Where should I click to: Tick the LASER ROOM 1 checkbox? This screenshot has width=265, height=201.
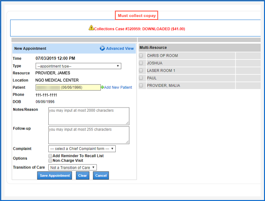pyautogui.click(x=141, y=71)
